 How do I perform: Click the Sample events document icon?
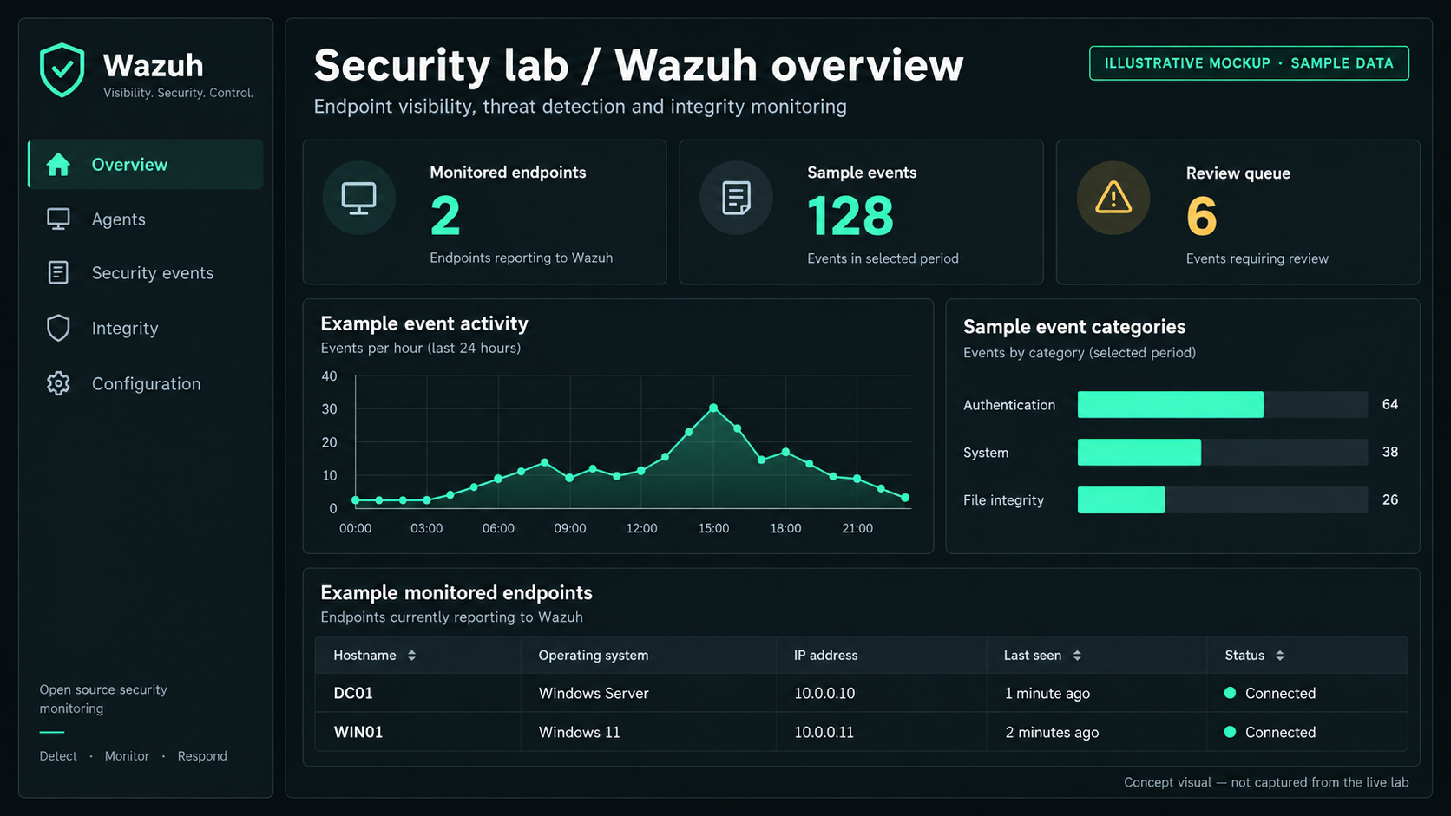click(x=736, y=198)
